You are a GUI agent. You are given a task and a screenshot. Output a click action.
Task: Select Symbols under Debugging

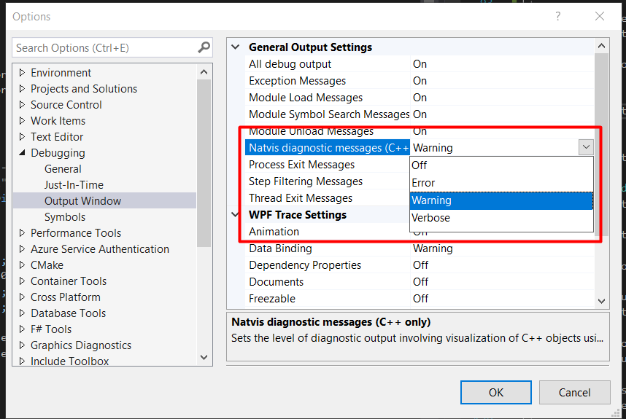click(65, 217)
